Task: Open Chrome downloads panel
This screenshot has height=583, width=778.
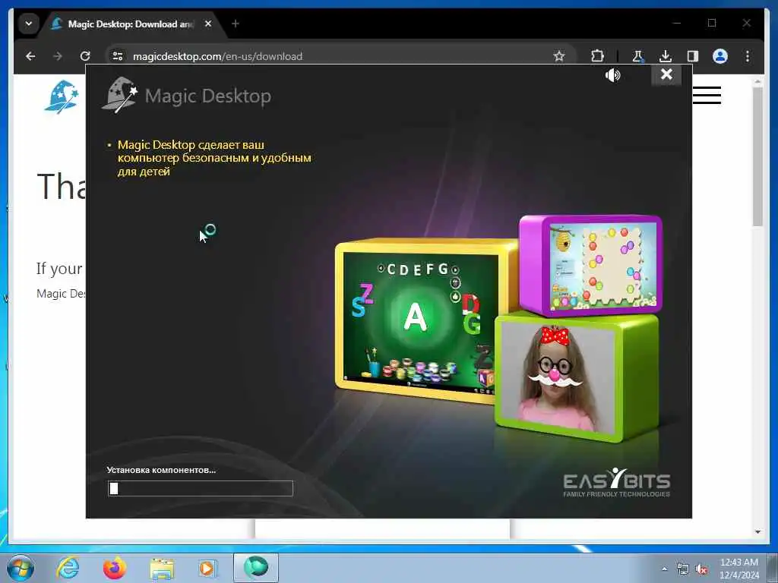Action: 666,56
